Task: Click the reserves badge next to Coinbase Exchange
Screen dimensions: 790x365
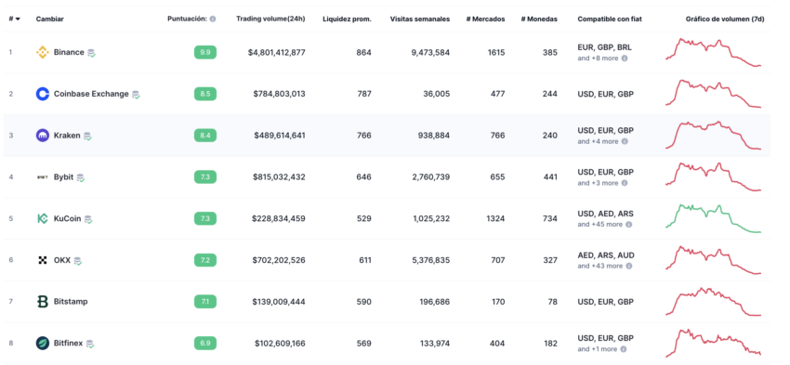Action: pyautogui.click(x=136, y=94)
